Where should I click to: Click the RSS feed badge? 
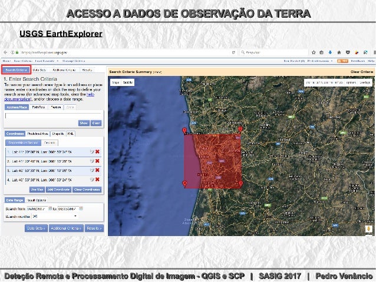coord(342,61)
